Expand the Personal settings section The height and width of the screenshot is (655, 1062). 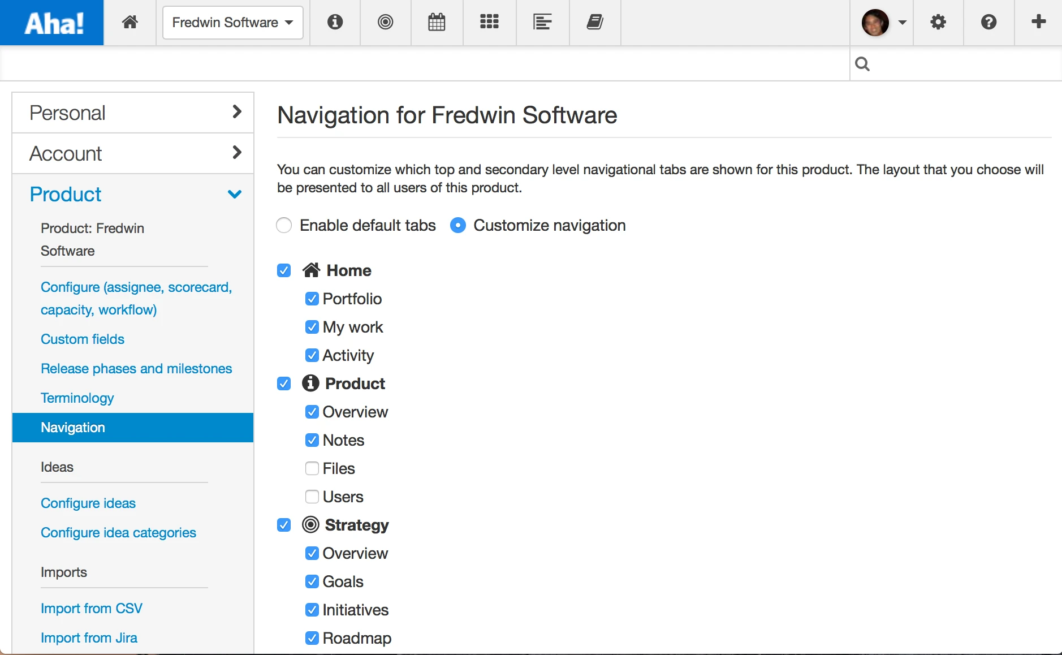pyautogui.click(x=133, y=113)
